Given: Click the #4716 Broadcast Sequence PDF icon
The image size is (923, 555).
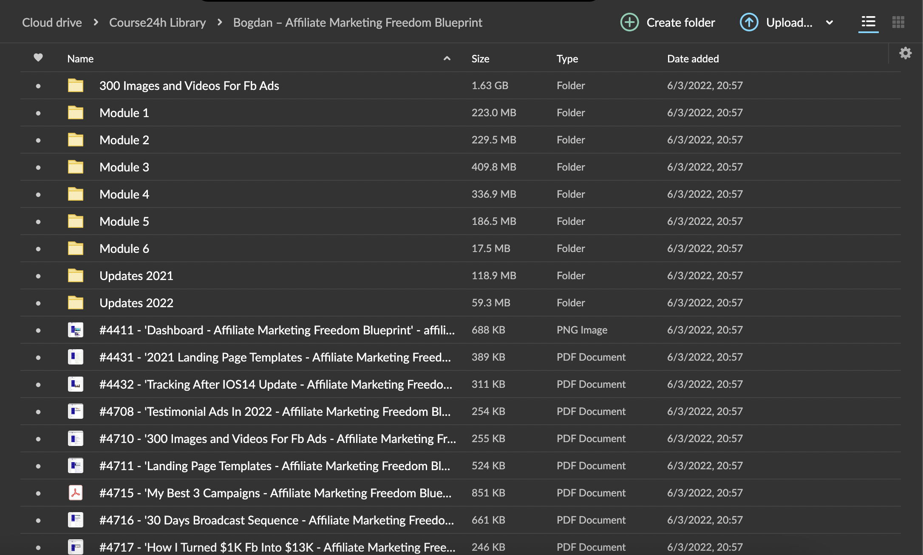Looking at the screenshot, I should tap(76, 520).
